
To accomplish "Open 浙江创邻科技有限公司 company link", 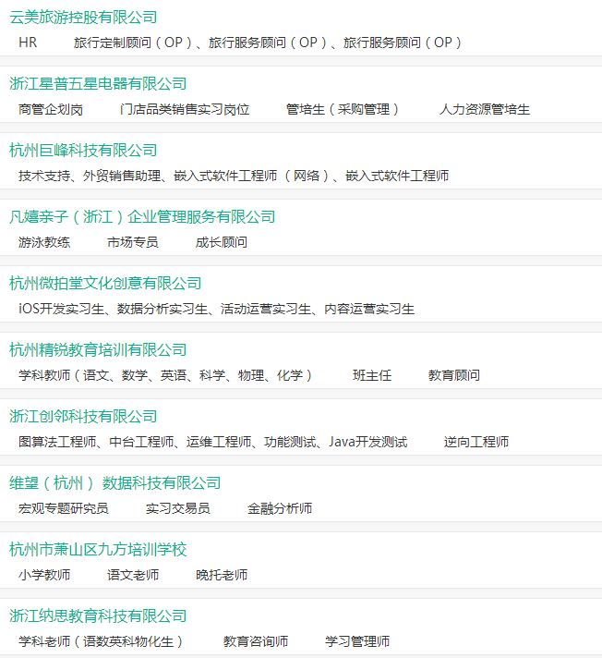I will pyautogui.click(x=83, y=416).
